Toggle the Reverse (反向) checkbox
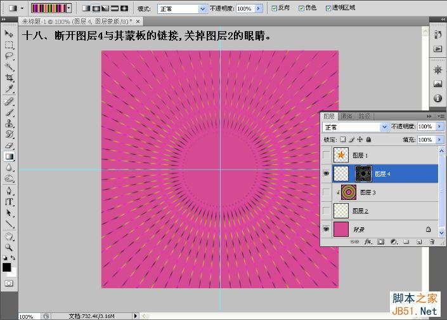 [275, 8]
